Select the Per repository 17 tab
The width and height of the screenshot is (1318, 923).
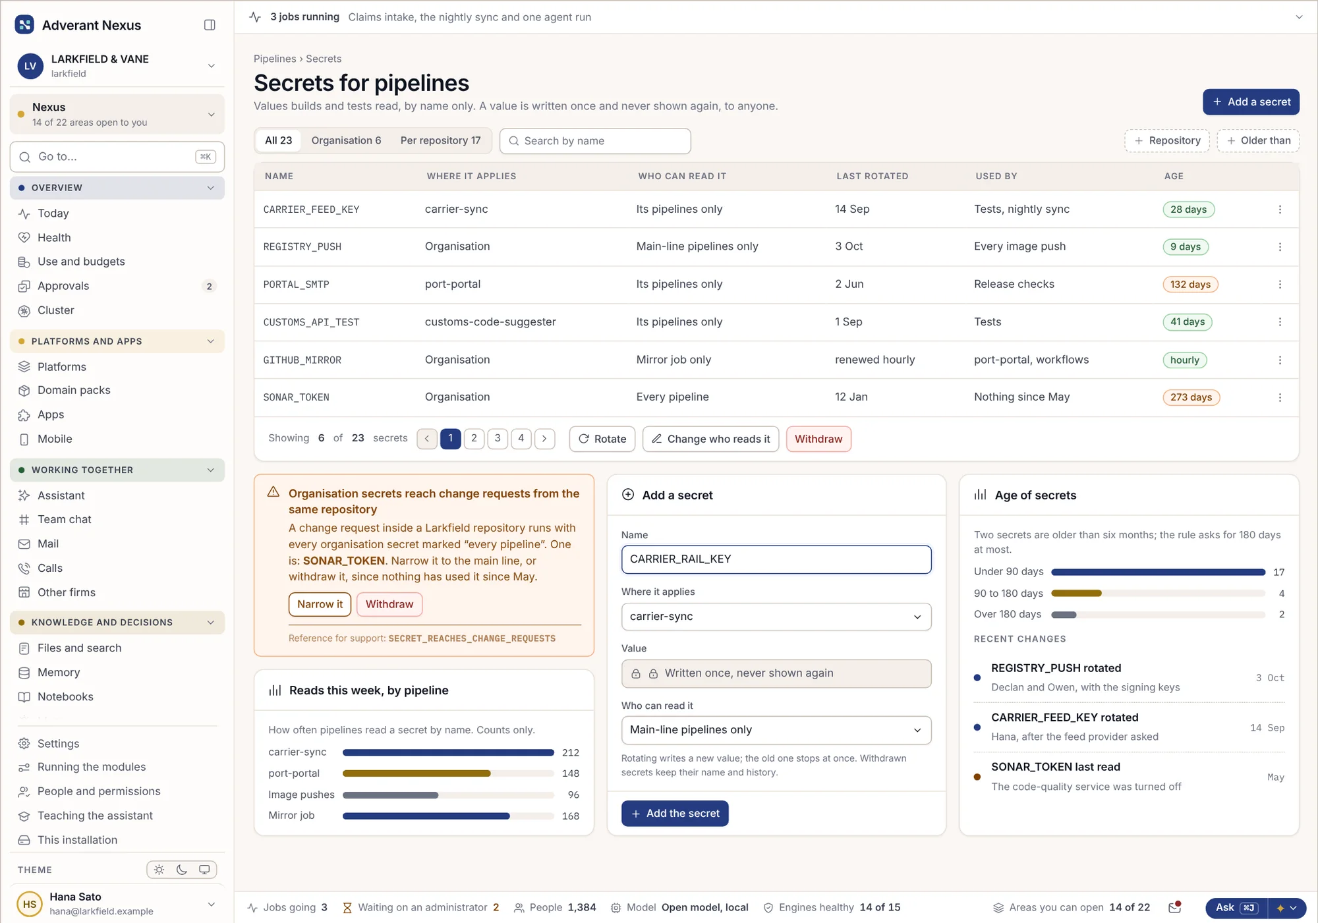(x=441, y=141)
